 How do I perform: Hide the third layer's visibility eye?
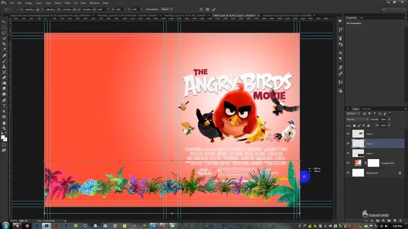(348, 153)
